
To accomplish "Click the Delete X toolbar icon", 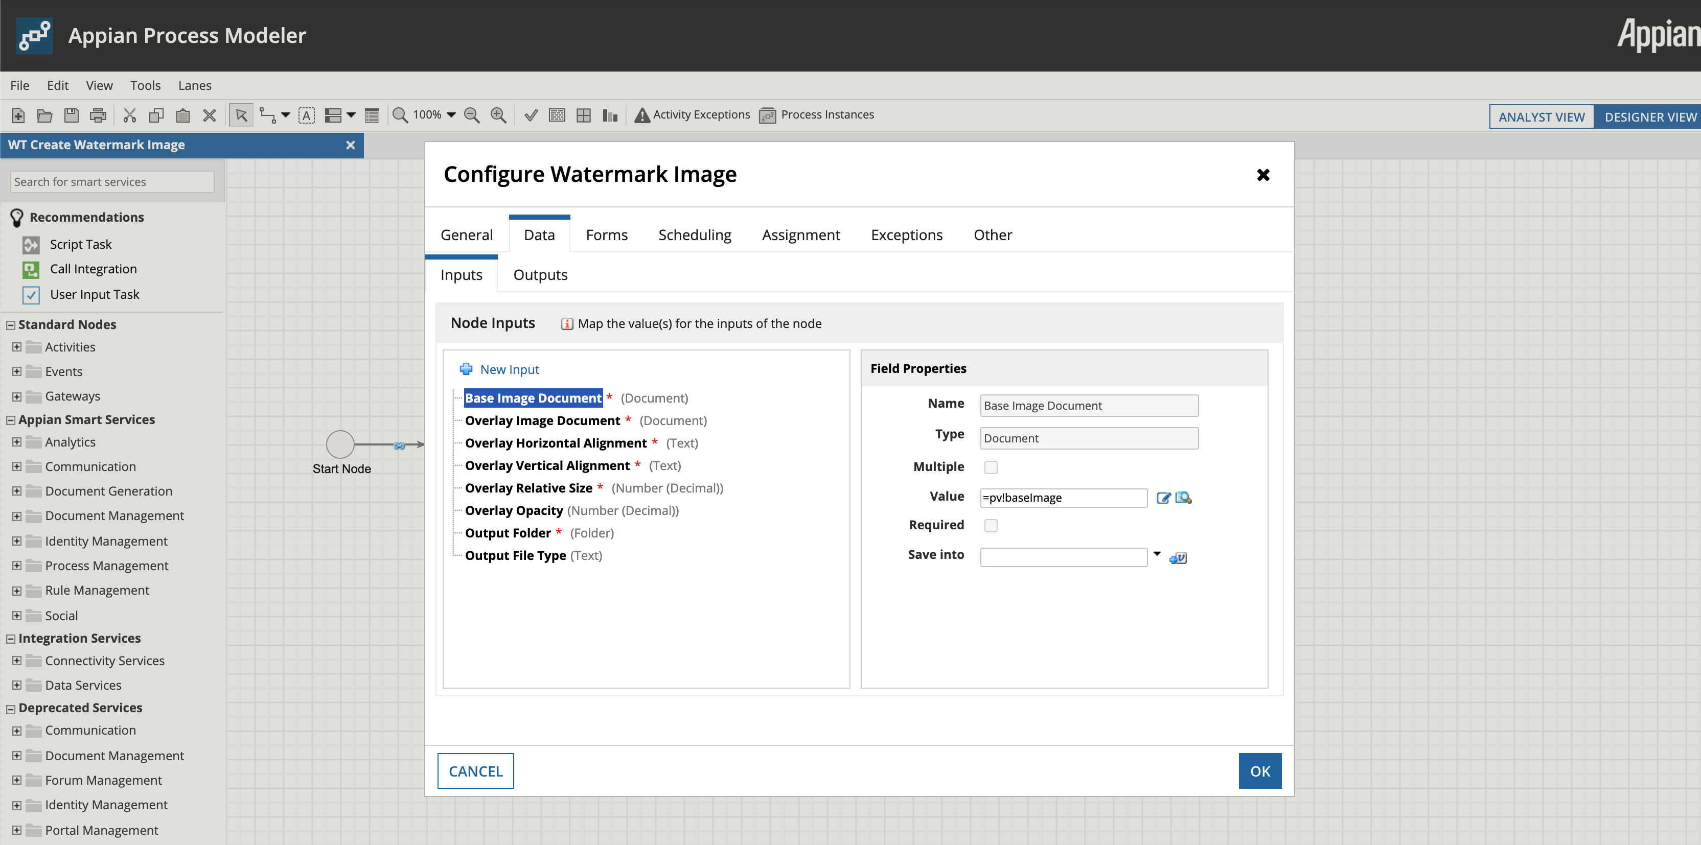I will point(210,115).
